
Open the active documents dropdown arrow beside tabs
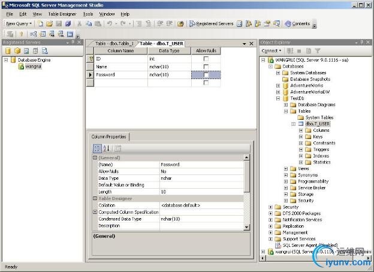coord(245,44)
